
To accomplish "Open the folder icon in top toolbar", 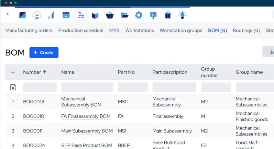I will (x=125, y=15).
